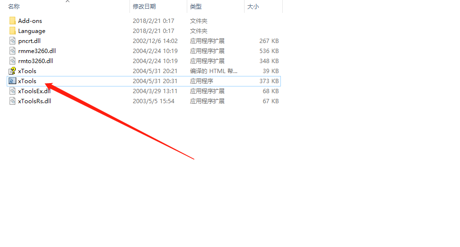Viewport: 460px width, 247px height.
Task: Select the Language file name
Action: tap(32, 31)
